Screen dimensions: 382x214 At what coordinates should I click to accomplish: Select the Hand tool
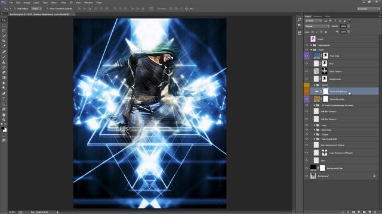pyautogui.click(x=4, y=115)
